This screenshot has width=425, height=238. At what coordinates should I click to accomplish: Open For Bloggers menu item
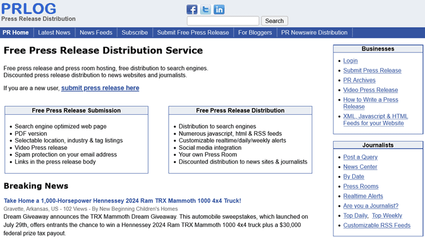point(255,32)
